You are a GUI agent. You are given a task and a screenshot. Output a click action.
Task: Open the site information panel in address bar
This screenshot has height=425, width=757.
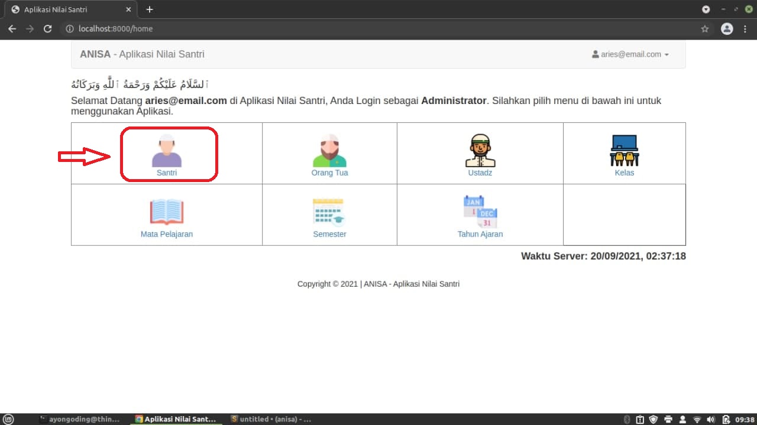coord(70,28)
